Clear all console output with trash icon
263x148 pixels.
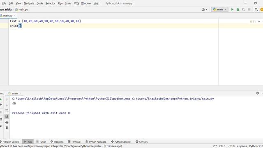pos(7,128)
